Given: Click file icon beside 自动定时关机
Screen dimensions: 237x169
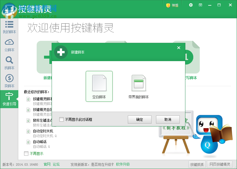Looking at the screenshot, I should pos(28,131).
